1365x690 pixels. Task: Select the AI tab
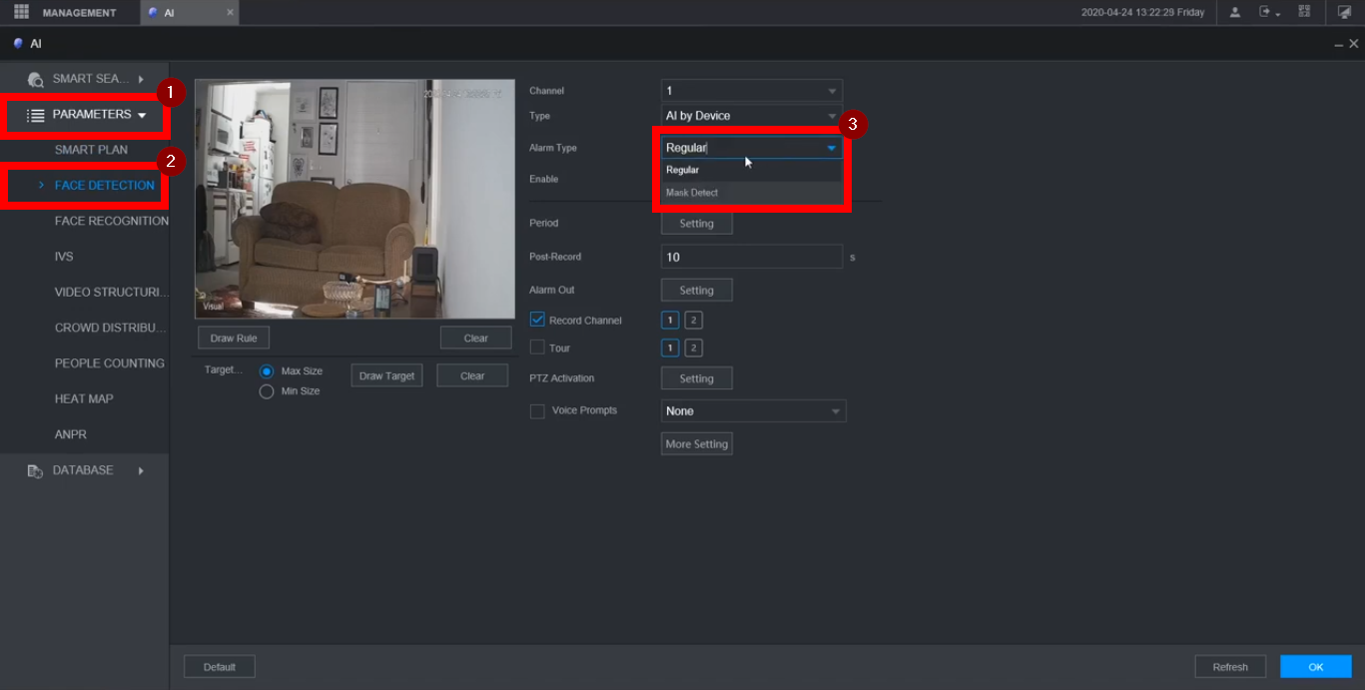tap(189, 13)
